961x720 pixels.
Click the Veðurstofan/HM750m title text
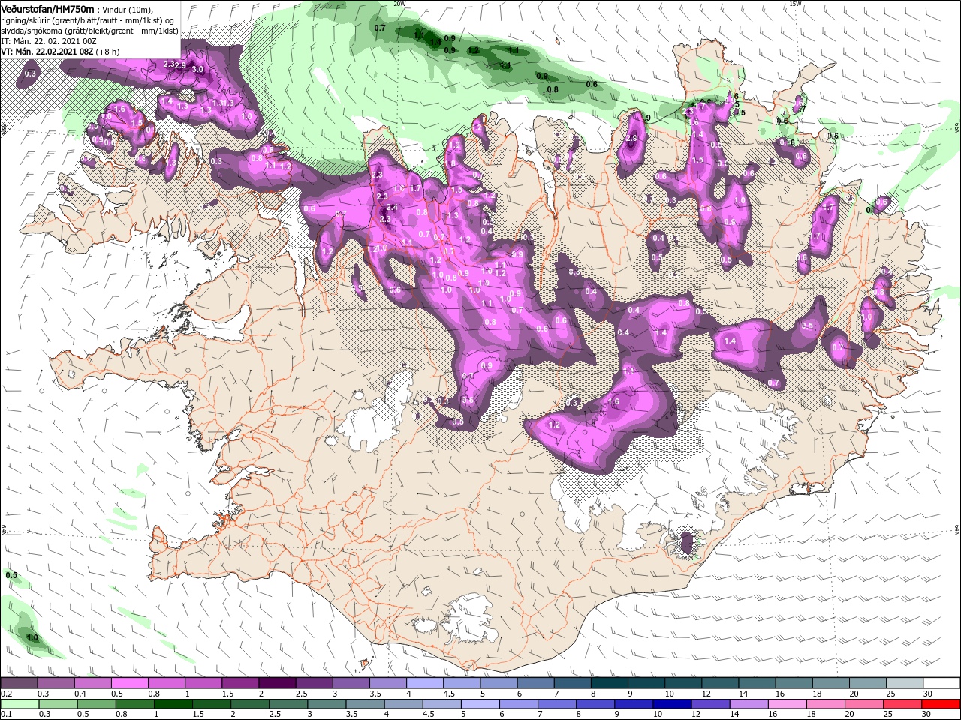[x=47, y=8]
